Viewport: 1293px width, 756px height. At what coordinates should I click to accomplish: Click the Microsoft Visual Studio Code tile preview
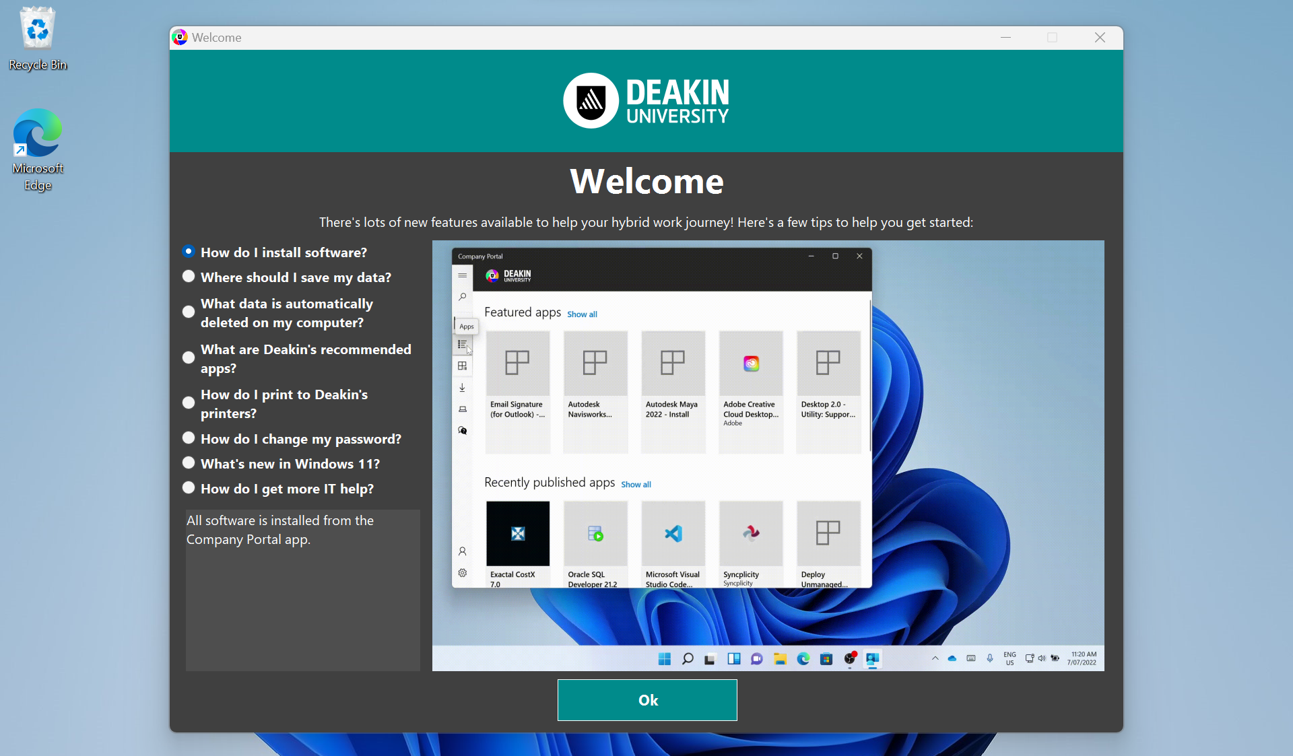[x=673, y=544]
